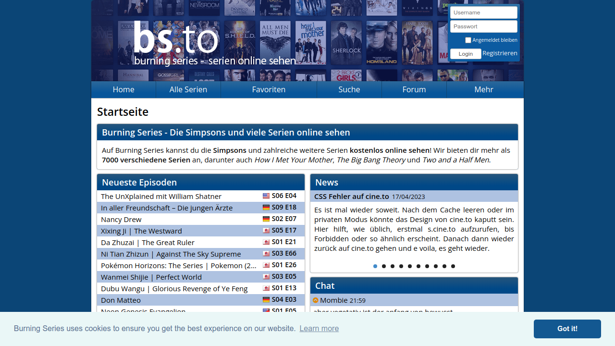Select second news slider dot

(384, 266)
